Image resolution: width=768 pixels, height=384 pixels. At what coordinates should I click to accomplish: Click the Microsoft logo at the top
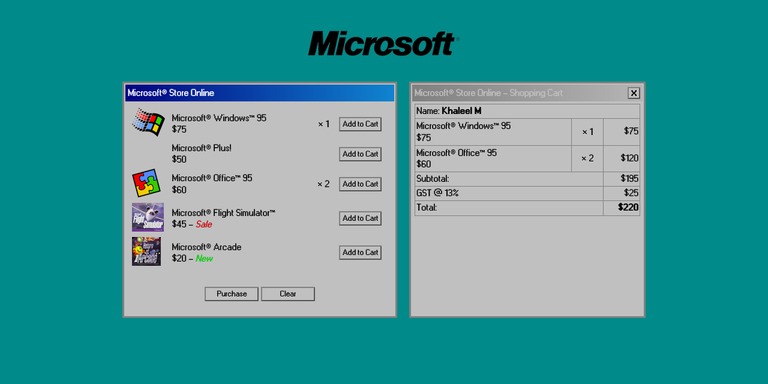(382, 43)
